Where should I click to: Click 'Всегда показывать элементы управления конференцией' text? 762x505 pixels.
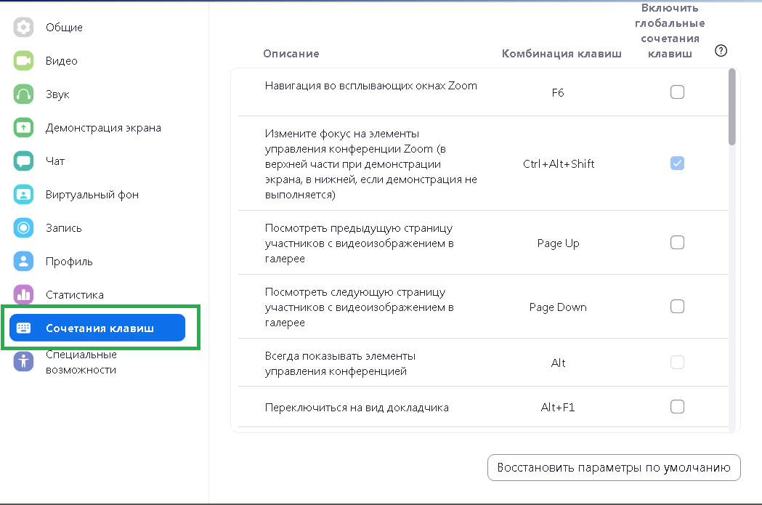(x=340, y=363)
